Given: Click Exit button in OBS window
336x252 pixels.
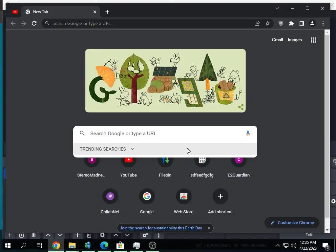Looking at the screenshot, I should [x=309, y=235].
